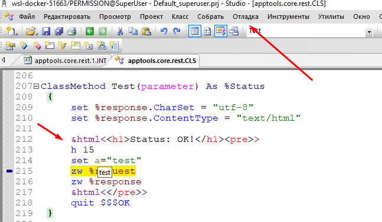Click the Studio app icon in title bar
The image size is (382, 222).
point(4,4)
